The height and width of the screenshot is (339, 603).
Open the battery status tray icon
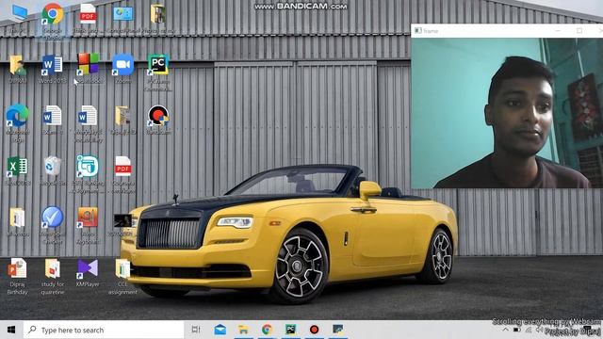[x=517, y=331]
